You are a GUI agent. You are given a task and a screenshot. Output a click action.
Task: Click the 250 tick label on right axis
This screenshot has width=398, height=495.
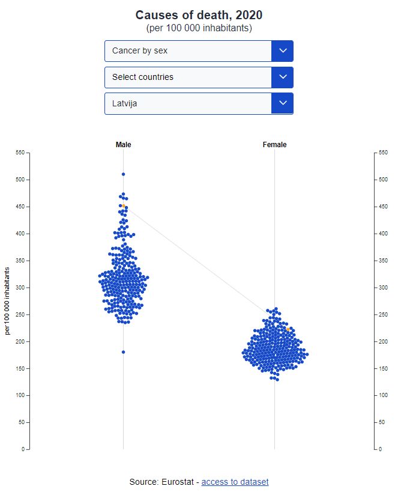(382, 314)
